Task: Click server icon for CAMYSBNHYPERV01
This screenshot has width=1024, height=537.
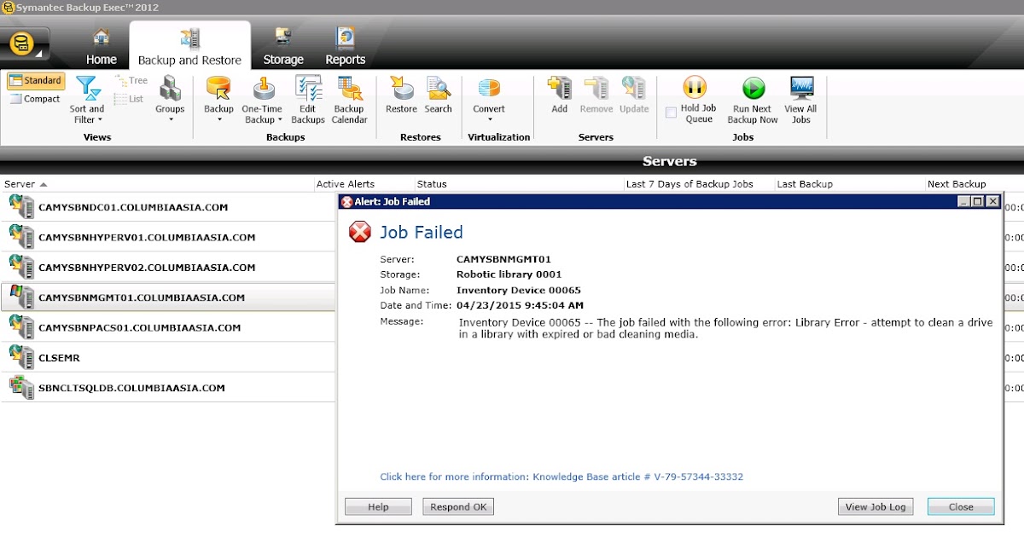Action: (21, 236)
